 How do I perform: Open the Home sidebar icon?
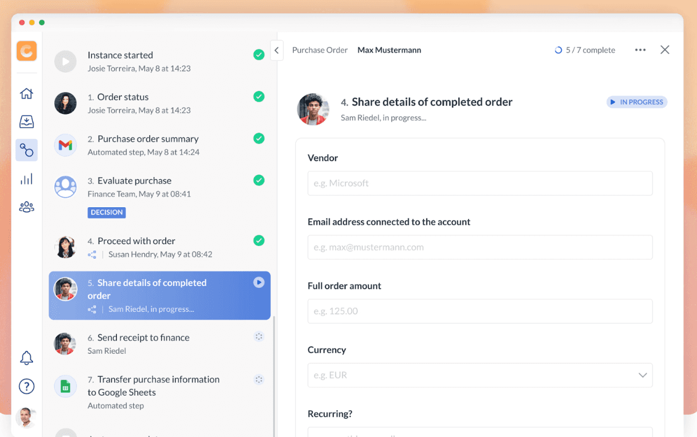[26, 93]
